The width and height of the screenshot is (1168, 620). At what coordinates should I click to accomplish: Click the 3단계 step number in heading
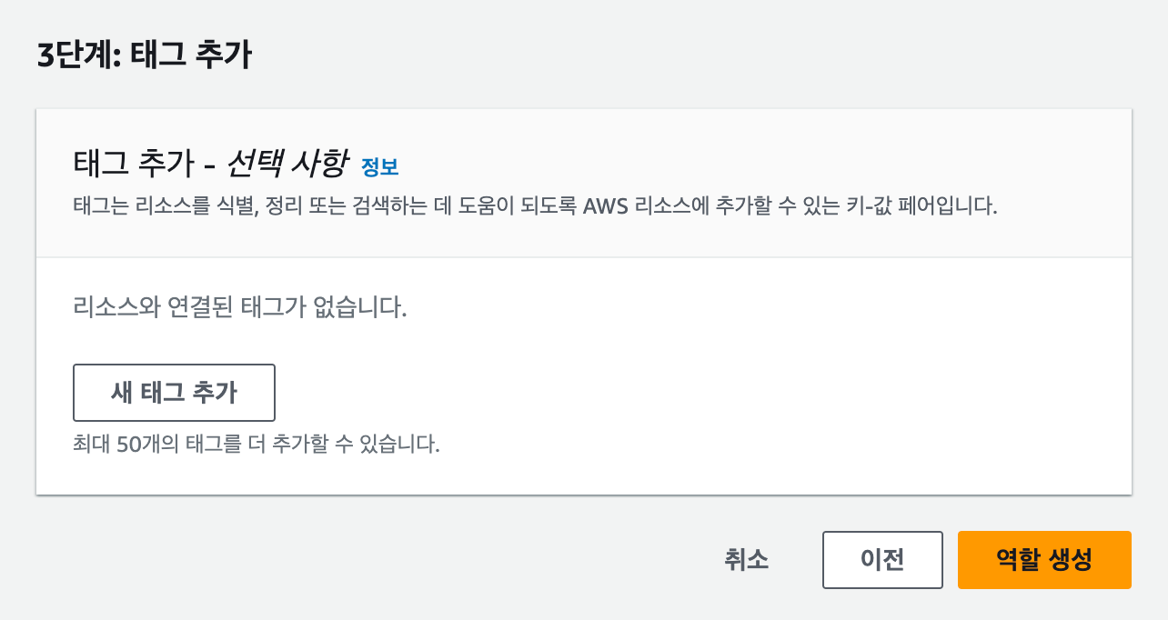[x=74, y=56]
